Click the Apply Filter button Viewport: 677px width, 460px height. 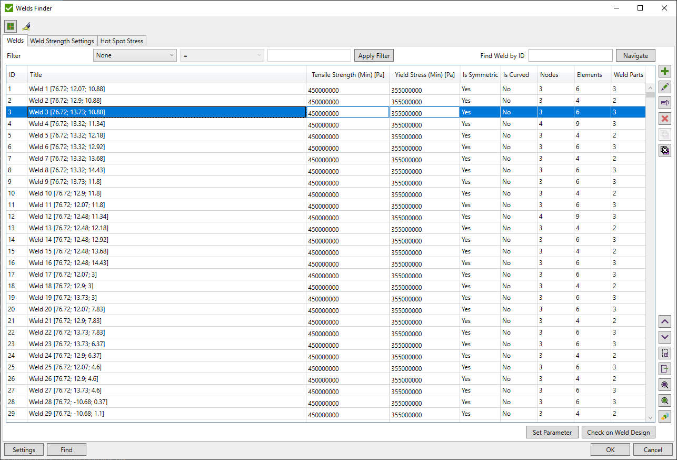[x=374, y=55]
